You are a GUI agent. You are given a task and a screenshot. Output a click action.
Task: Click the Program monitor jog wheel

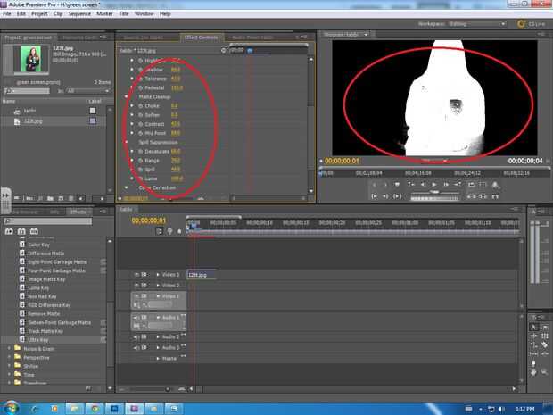tap(435, 198)
